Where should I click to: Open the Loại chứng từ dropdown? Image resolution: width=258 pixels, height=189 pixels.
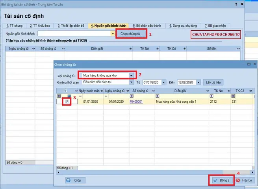[131, 75]
